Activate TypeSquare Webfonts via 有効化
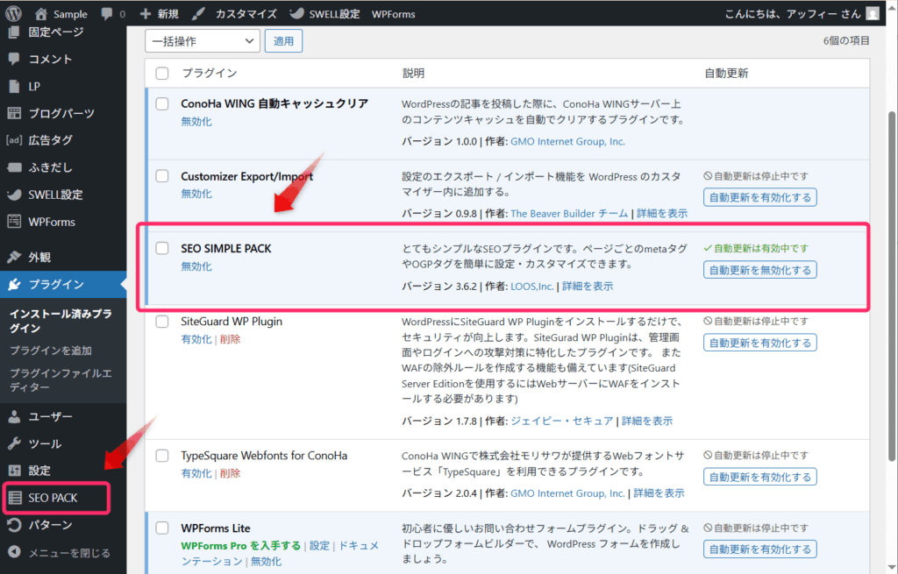898x574 pixels. coord(196,473)
